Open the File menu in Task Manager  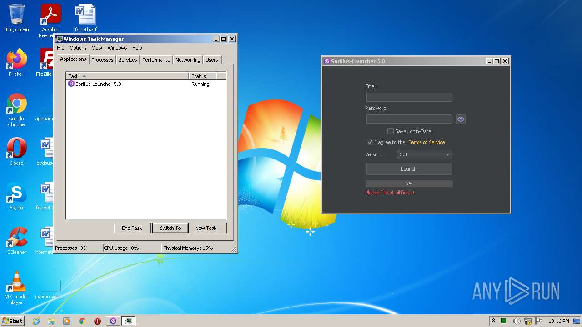(x=60, y=48)
